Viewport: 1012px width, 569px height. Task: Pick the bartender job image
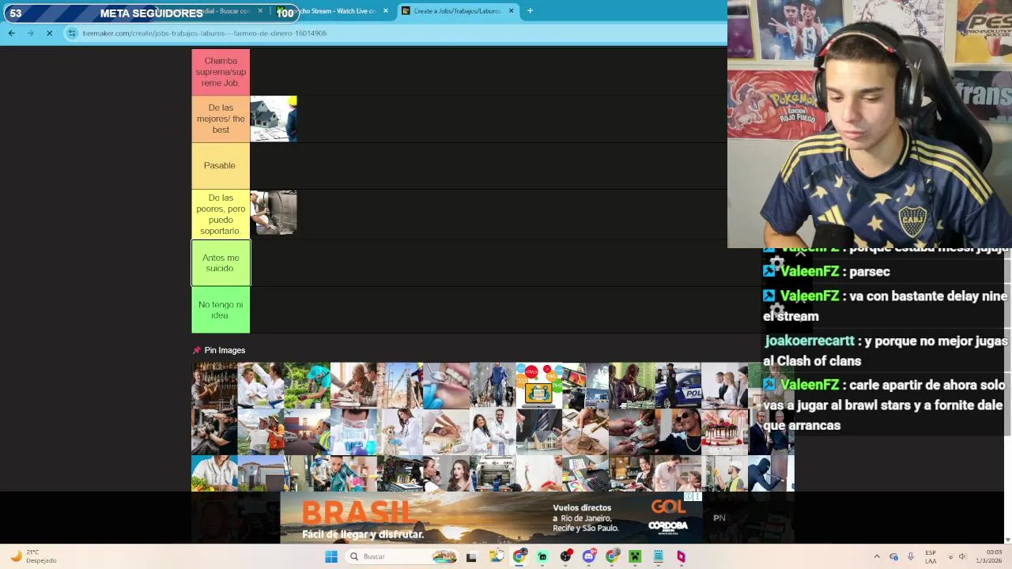click(214, 386)
